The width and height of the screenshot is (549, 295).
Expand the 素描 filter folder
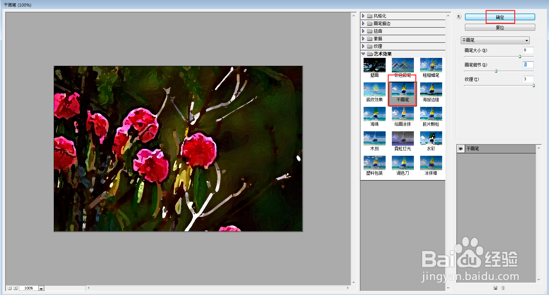[x=363, y=39]
